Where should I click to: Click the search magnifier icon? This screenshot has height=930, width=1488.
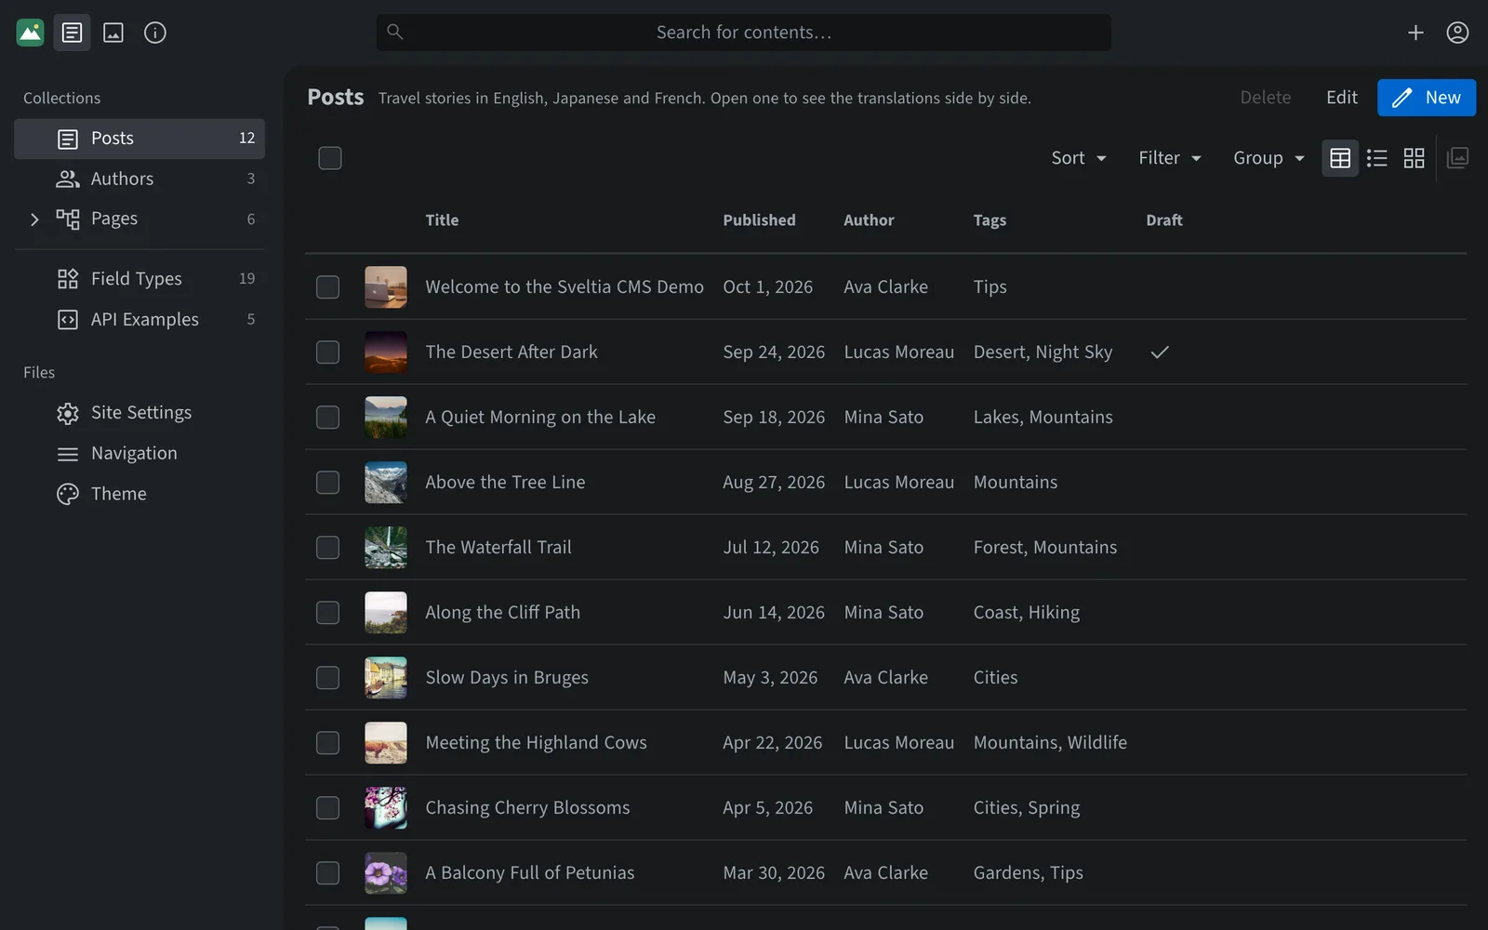(395, 33)
